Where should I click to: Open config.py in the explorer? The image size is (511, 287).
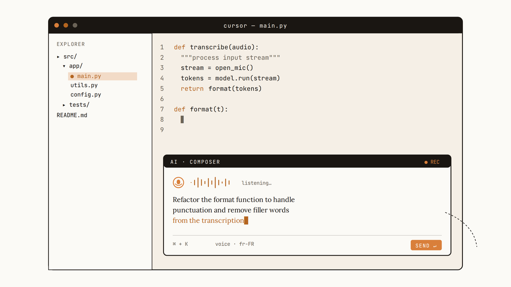tap(86, 95)
